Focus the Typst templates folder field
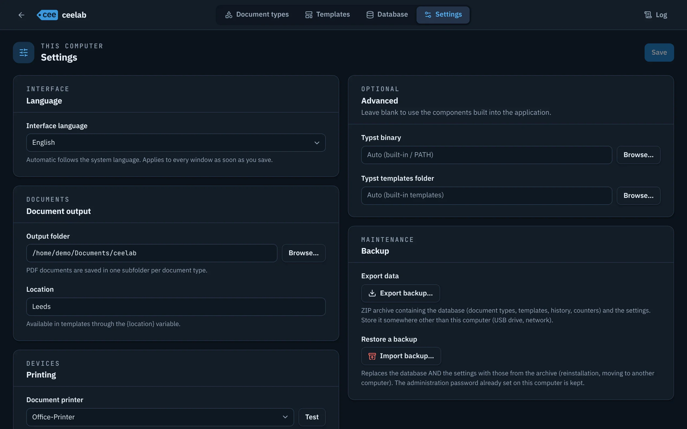The height and width of the screenshot is (429, 687). coord(486,196)
